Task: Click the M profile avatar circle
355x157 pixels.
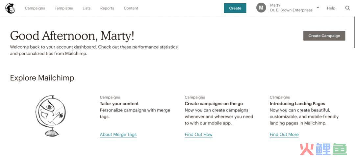Action: [261, 8]
